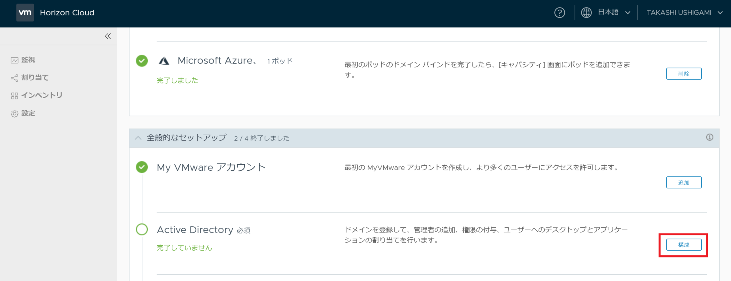
Task: Click the 監視 monitor icon in sidebar
Action: pos(14,60)
